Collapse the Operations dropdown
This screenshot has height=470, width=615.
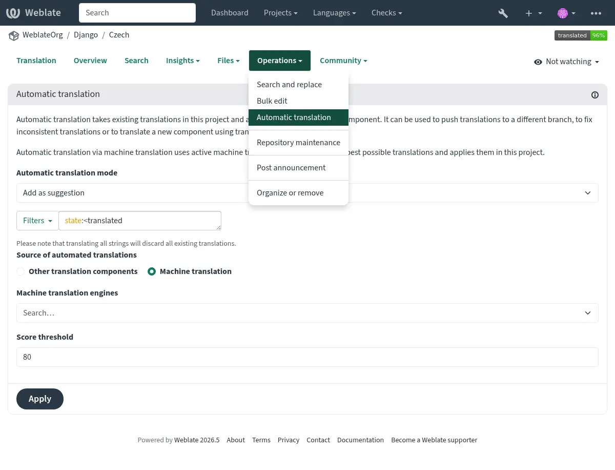280,61
